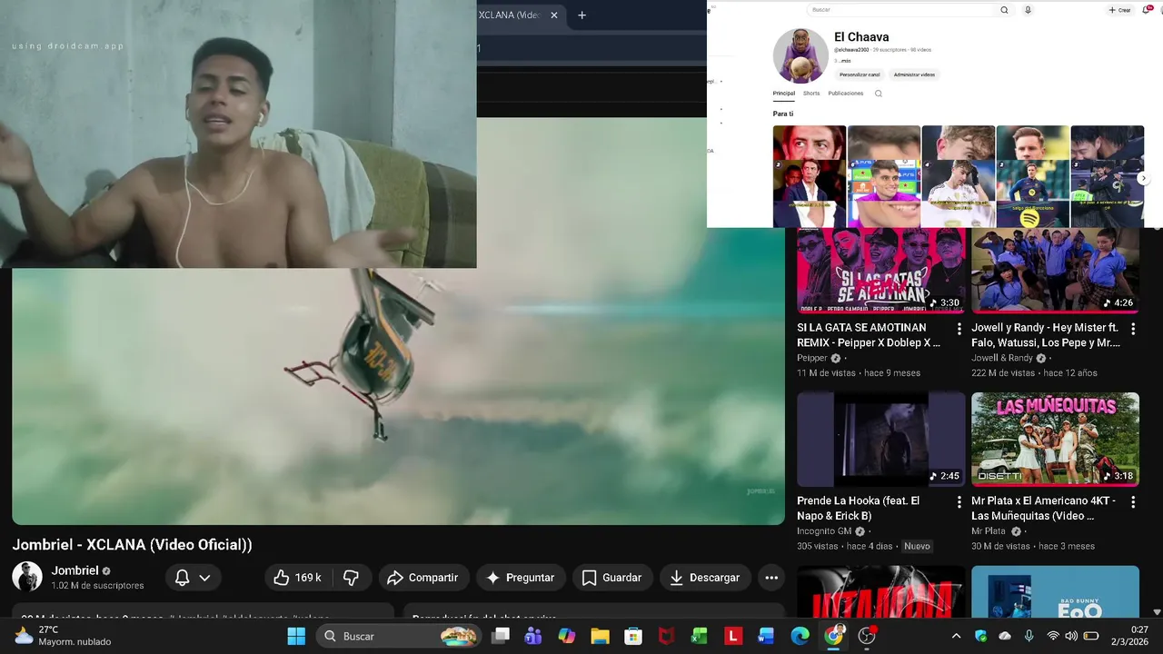Click the like thumbs-up icon (169 k)

282,578
